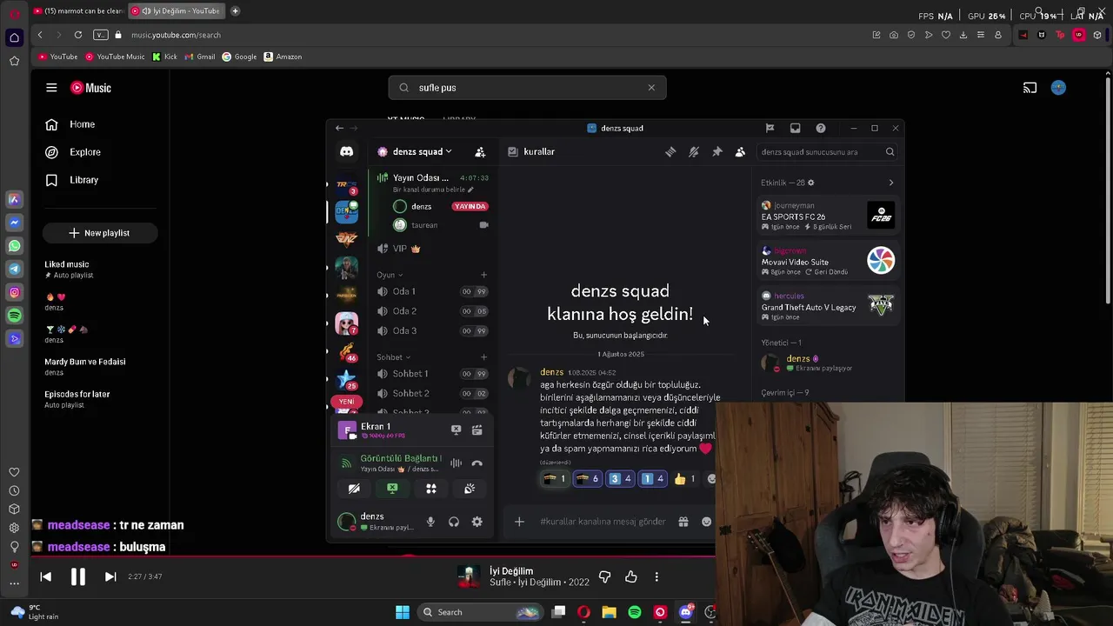
Task: Open Discord inbox icon in title bar
Action: click(x=795, y=128)
